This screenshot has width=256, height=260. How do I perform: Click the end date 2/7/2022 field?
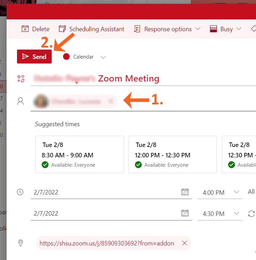(104, 214)
